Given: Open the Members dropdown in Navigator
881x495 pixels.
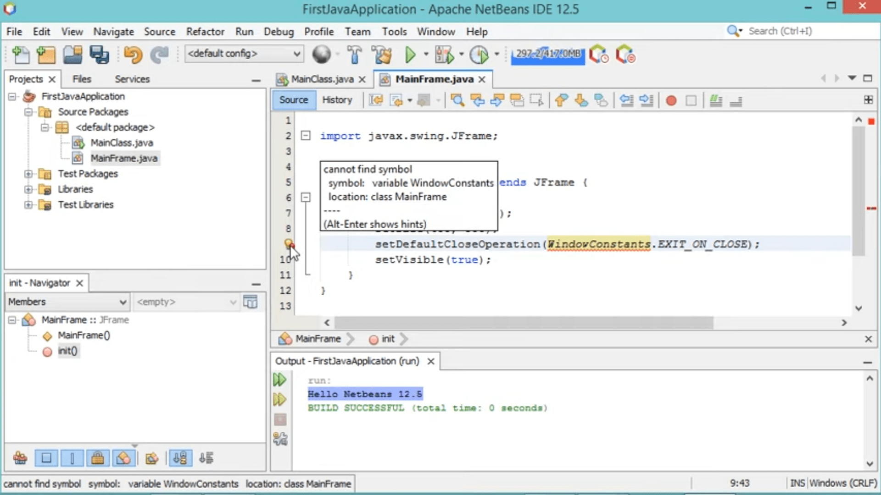Looking at the screenshot, I should tap(67, 302).
